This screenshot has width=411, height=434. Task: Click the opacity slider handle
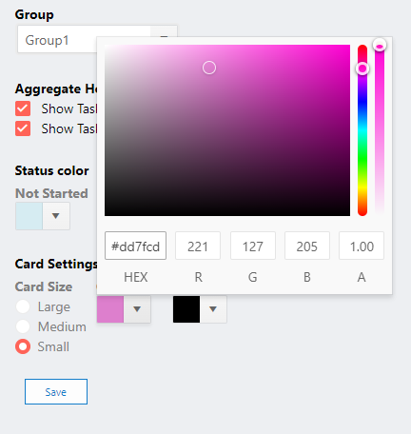380,46
